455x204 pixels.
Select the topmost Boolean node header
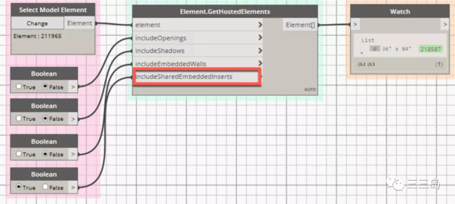pyautogui.click(x=44, y=74)
